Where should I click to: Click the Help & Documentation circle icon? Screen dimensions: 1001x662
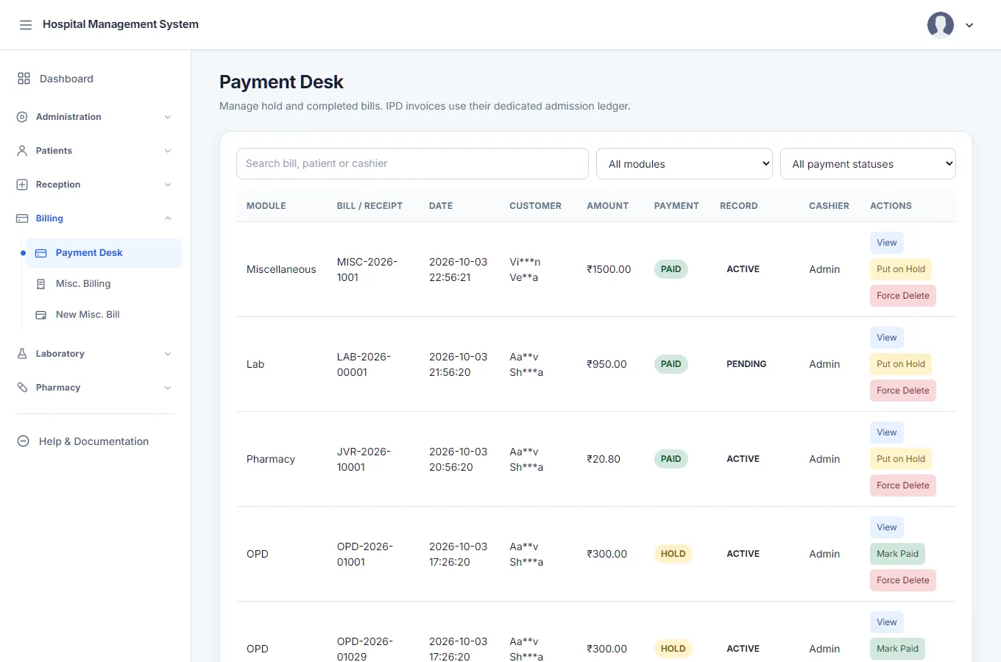[24, 441]
